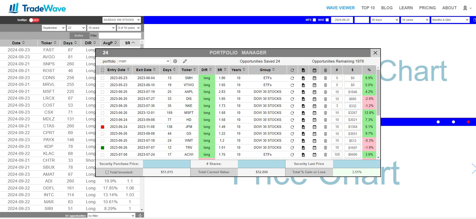
Task: Click the shares field in ACWI row
Action: (337, 155)
